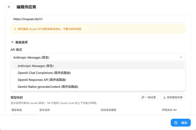The width and height of the screenshot is (196, 130).
Task: Click the lightbulb hint icon
Action: (15, 29)
